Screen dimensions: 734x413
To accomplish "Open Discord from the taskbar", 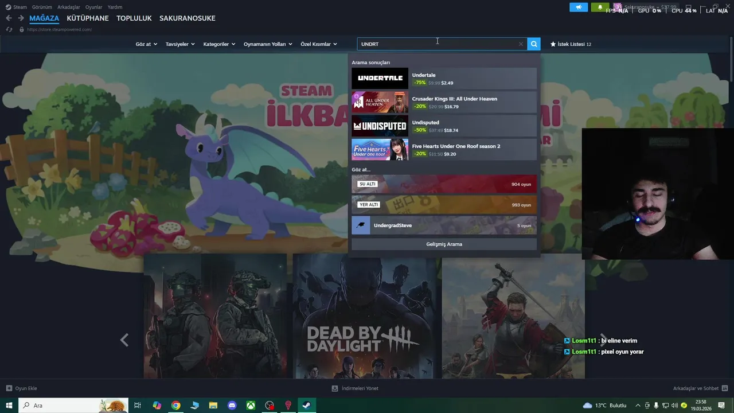I will 232,406.
